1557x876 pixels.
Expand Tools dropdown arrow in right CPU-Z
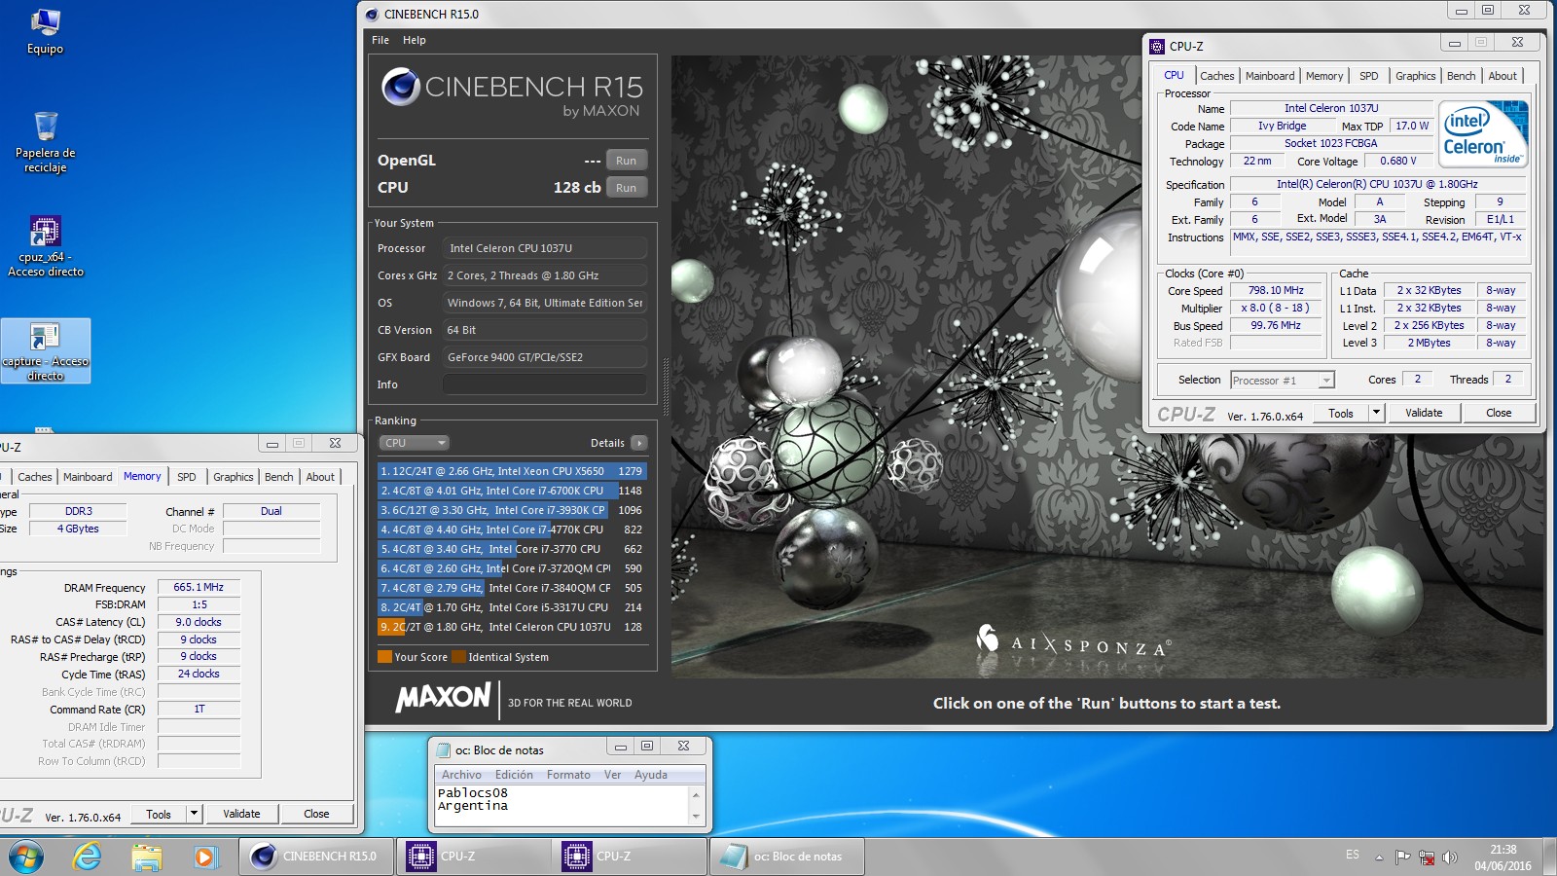coord(1376,413)
